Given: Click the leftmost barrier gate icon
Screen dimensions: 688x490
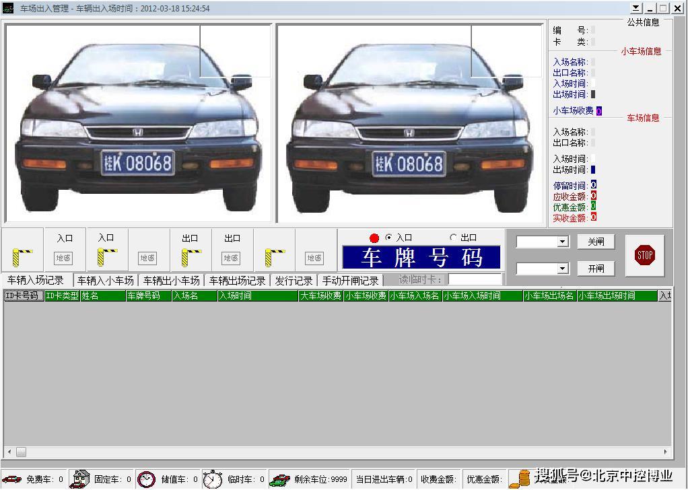Looking at the screenshot, I should pos(22,258).
